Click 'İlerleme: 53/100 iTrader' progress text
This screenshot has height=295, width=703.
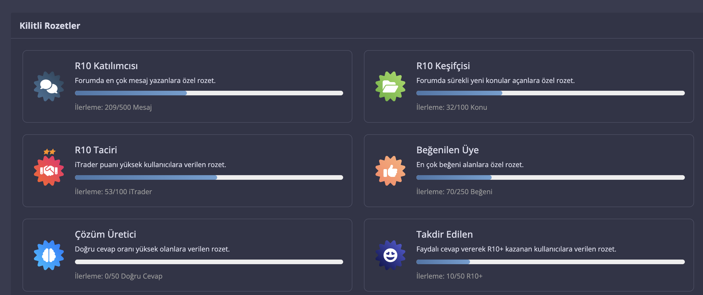point(113,192)
